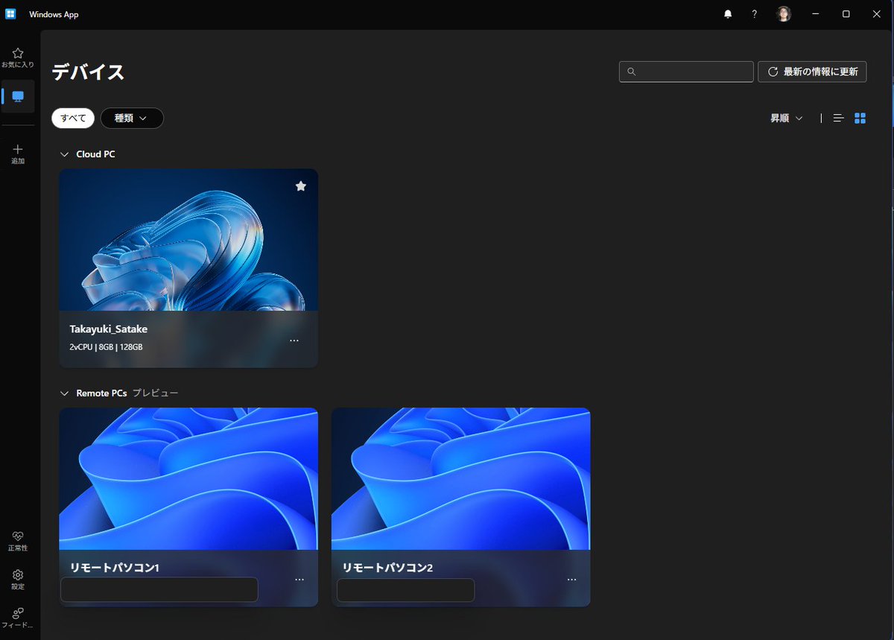Unfavorite the Takayuki_Satake Cloud PC star
The height and width of the screenshot is (640, 894).
pos(301,186)
